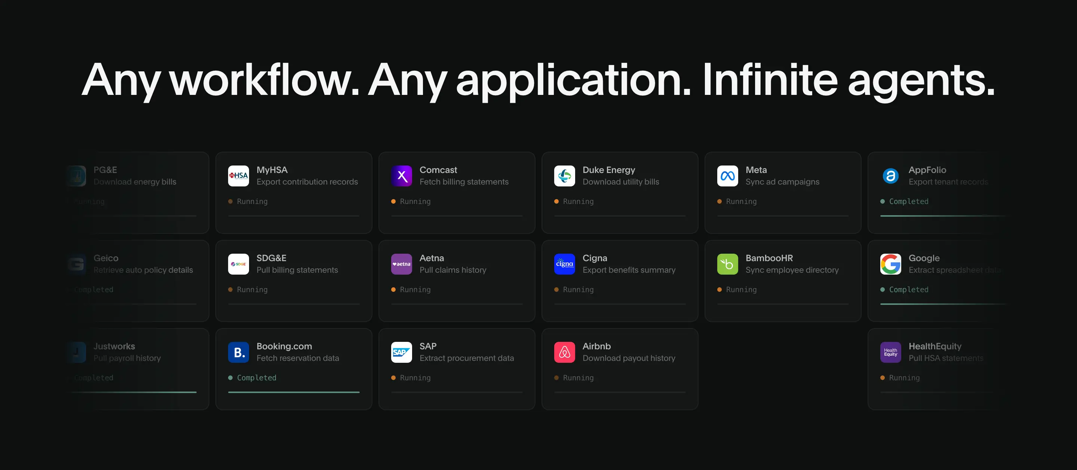Screen dimensions: 1077x470
Task: Click the 'SDG&E' card title
Action: click(x=271, y=258)
